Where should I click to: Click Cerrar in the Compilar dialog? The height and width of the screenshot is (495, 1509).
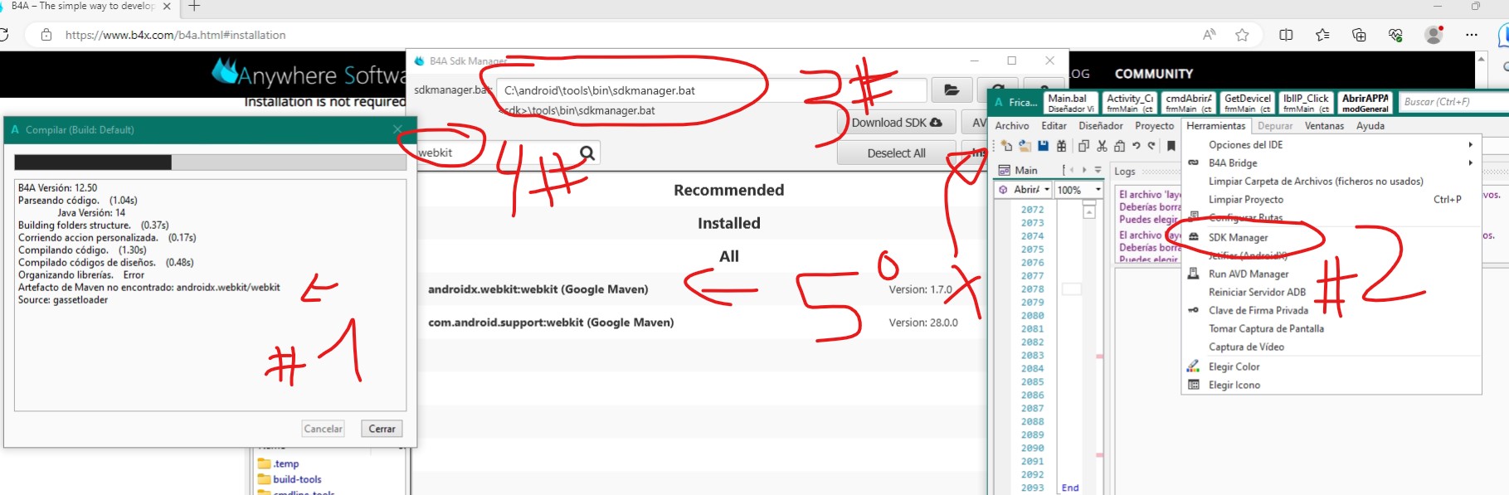click(382, 429)
